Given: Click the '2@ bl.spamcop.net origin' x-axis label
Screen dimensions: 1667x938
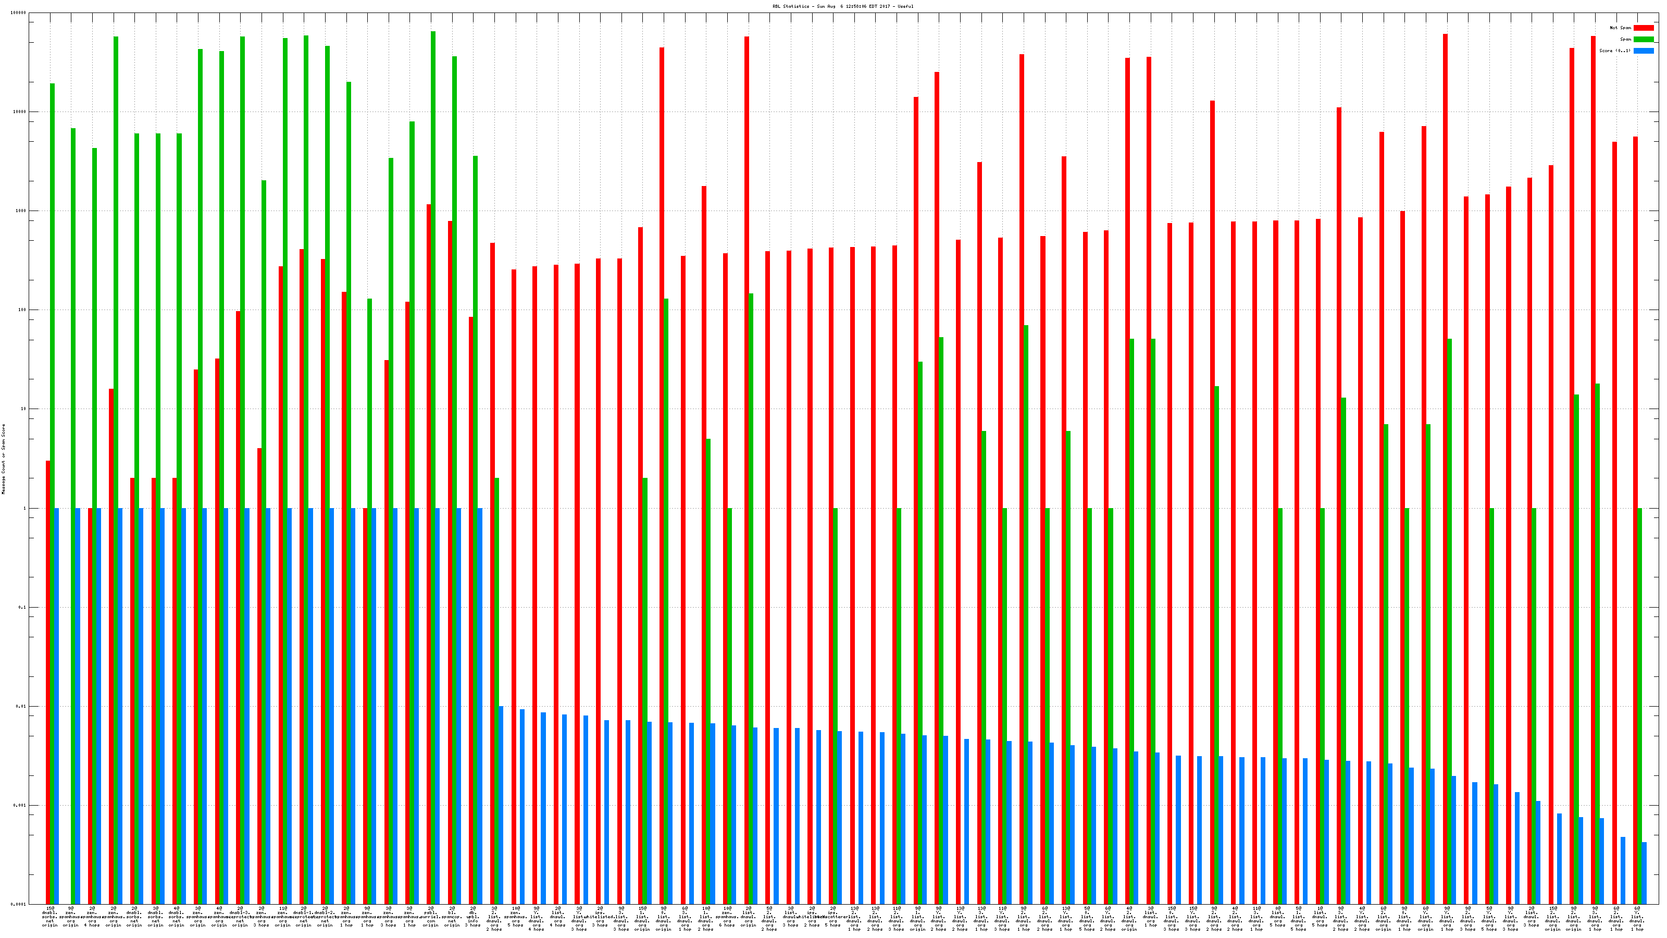Looking at the screenshot, I should tap(452, 917).
